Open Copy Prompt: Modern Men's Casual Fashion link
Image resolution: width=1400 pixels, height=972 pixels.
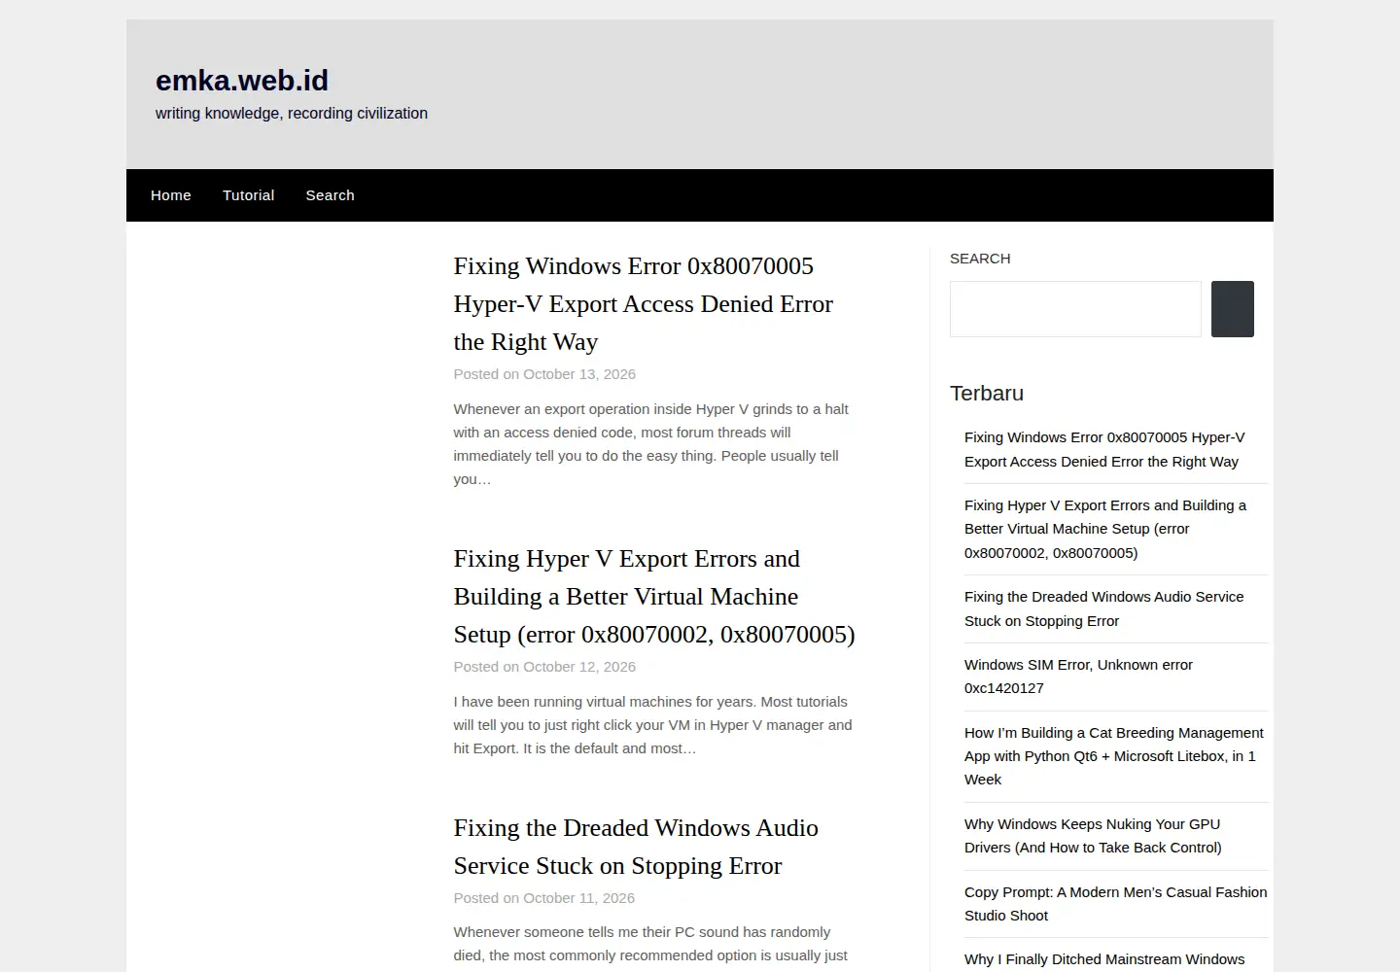(x=1116, y=904)
